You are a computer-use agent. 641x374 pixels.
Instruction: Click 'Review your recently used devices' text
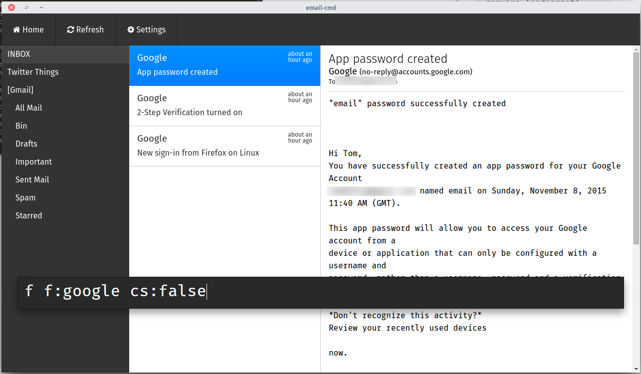coord(408,328)
